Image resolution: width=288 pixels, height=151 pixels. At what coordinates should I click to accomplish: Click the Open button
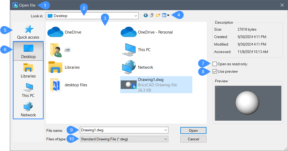tap(193, 130)
